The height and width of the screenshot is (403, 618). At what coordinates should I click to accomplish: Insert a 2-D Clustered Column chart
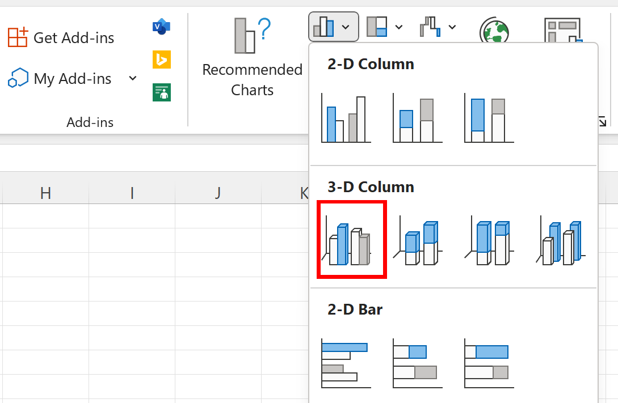[345, 117]
